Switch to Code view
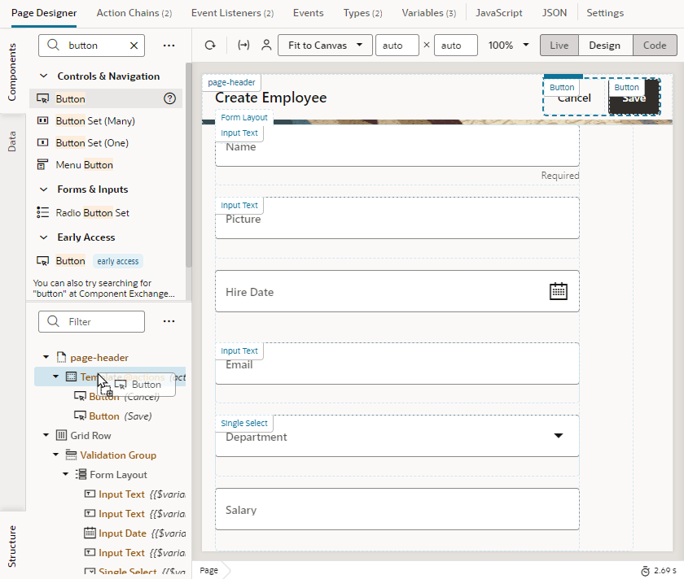Screen dimensions: 684x579 655,45
